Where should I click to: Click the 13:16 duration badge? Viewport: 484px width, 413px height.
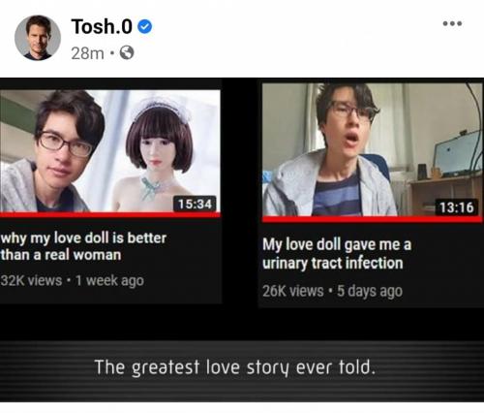point(457,207)
